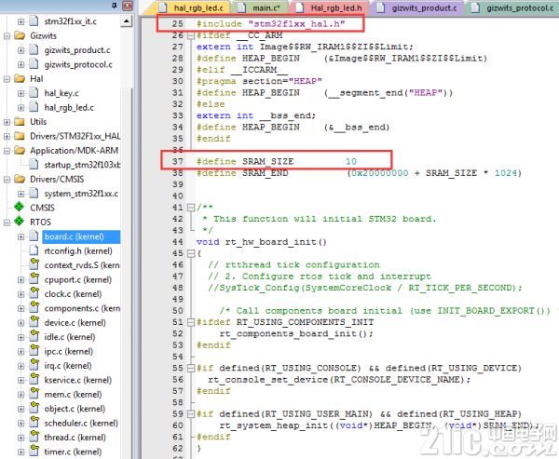Fold the #if block at line 55
This screenshot has width=559, height=459.
coord(191,368)
